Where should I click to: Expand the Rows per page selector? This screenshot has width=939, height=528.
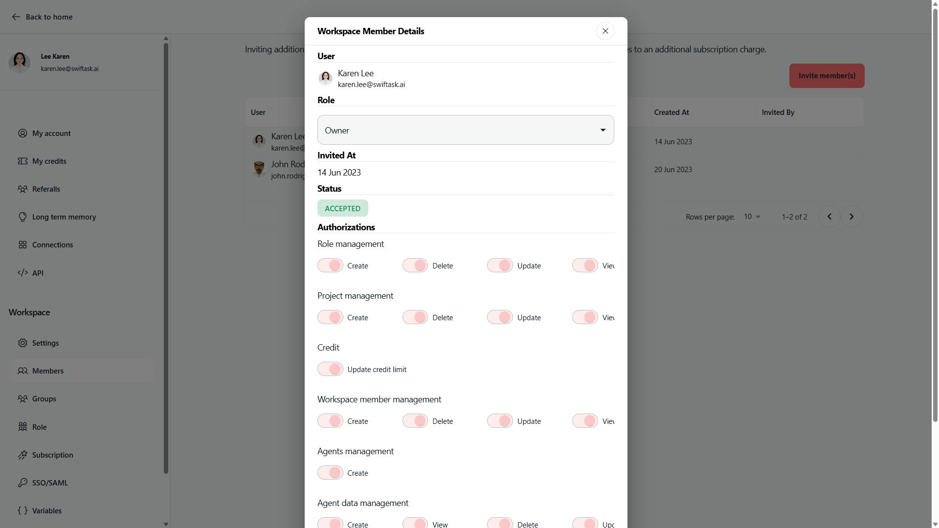[752, 217]
